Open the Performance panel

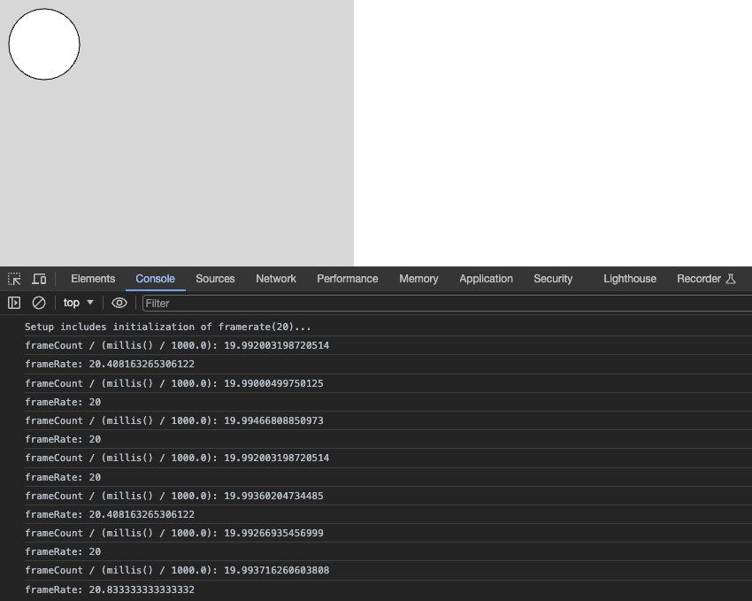click(x=347, y=279)
